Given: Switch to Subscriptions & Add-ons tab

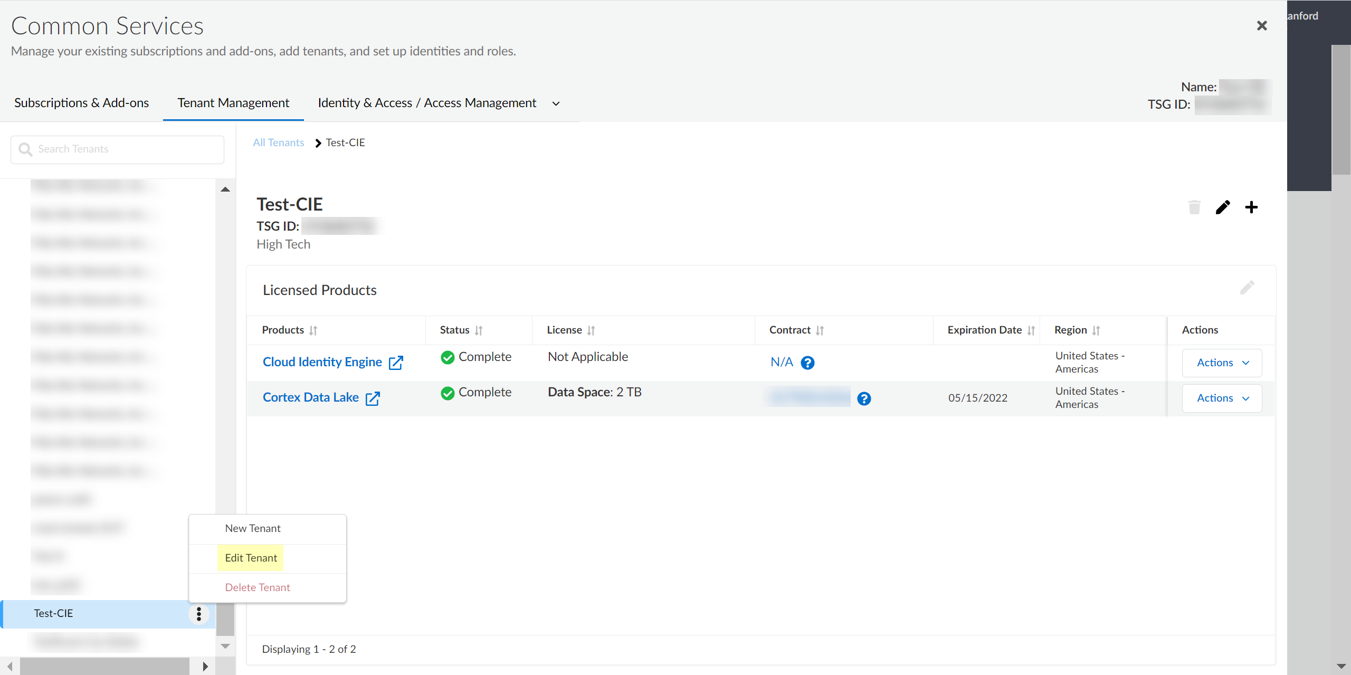Looking at the screenshot, I should pos(81,103).
